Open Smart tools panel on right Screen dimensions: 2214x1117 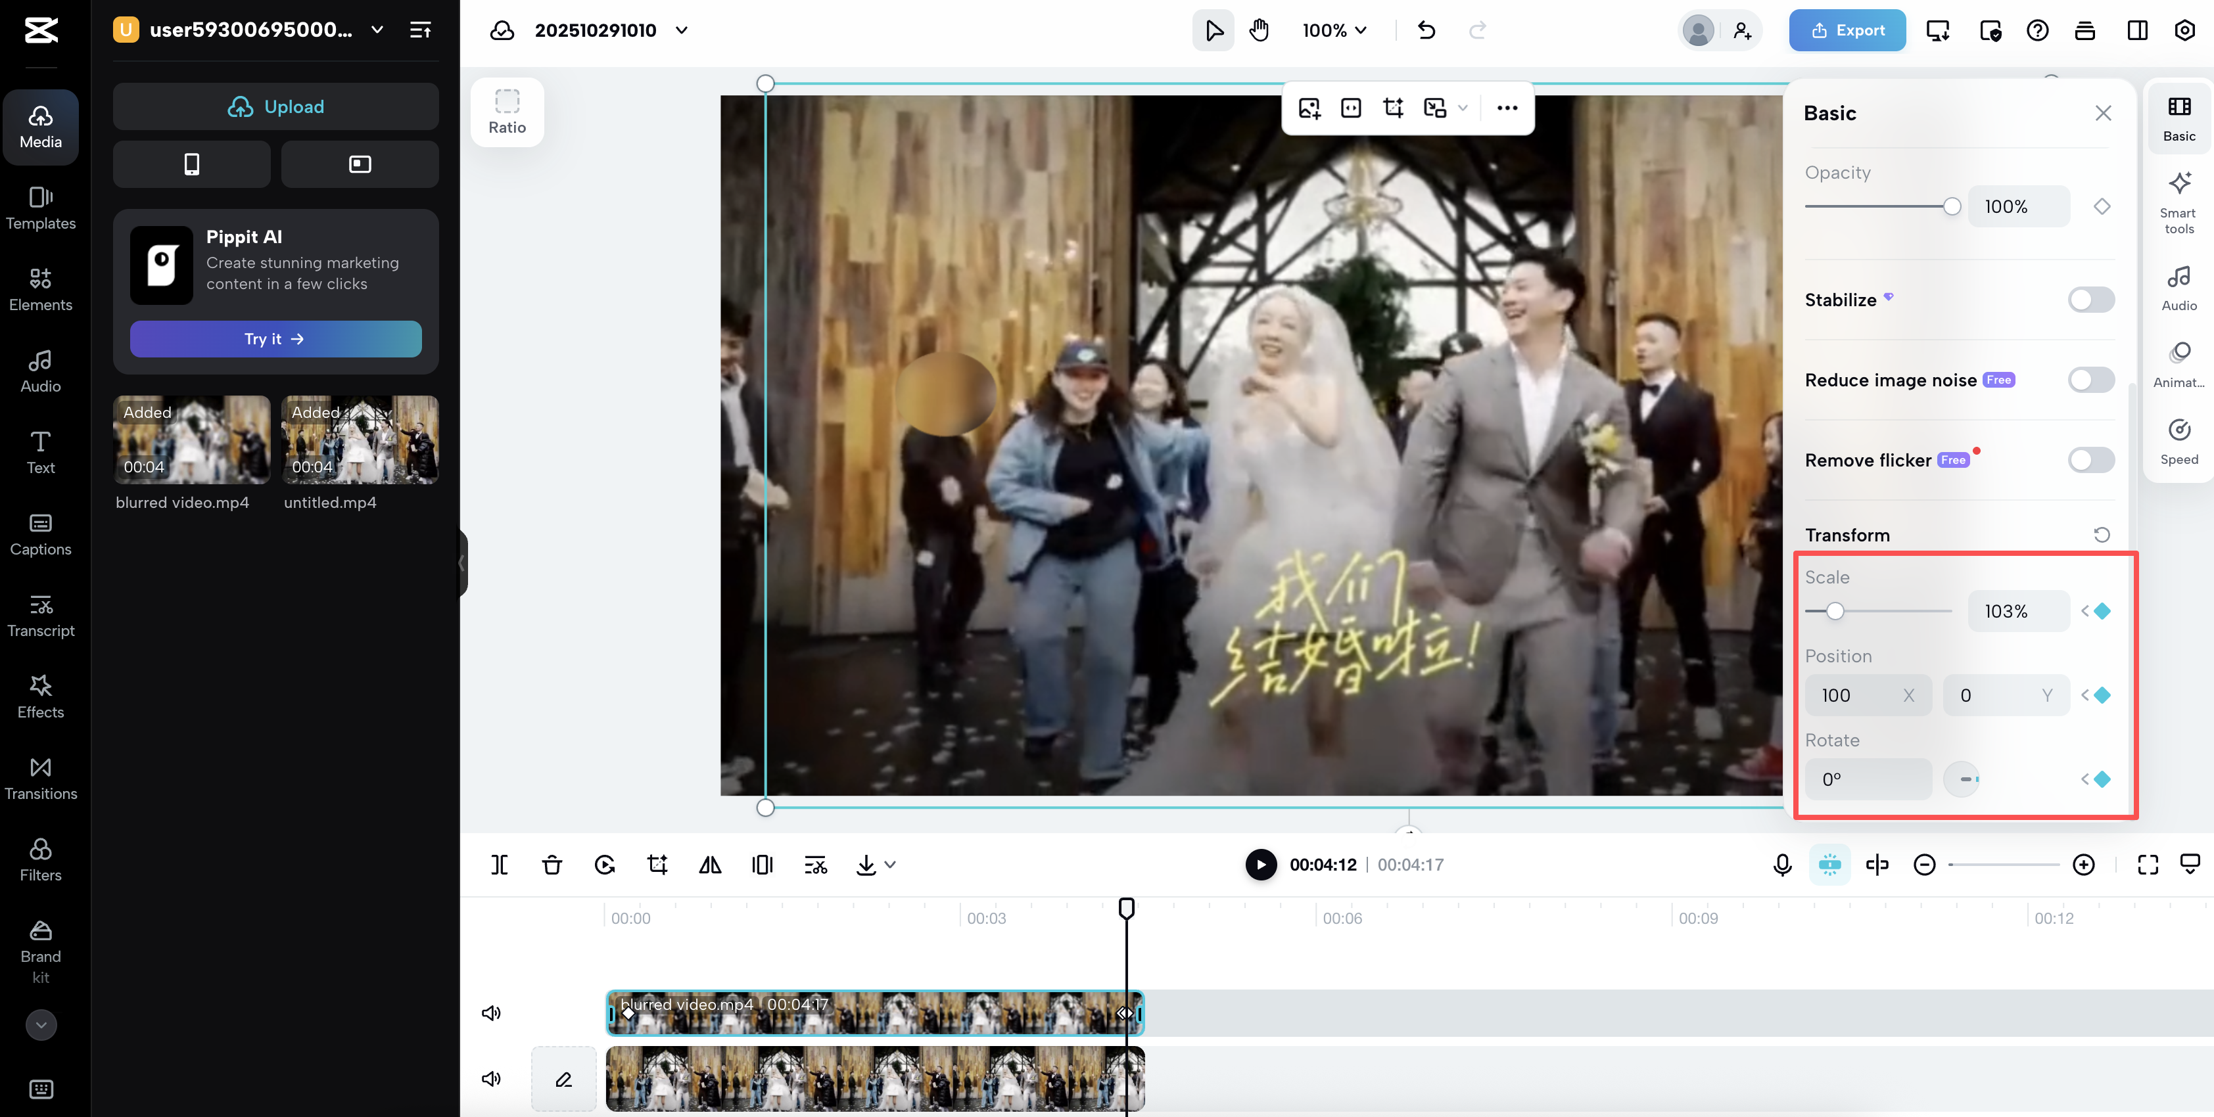coord(2178,202)
